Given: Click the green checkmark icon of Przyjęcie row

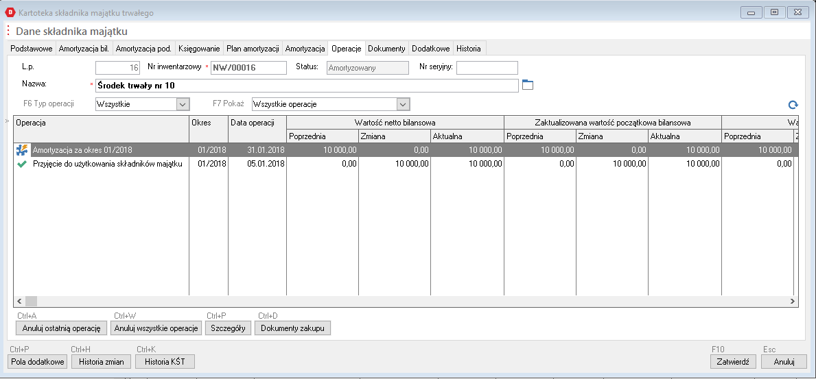Looking at the screenshot, I should pyautogui.click(x=21, y=164).
